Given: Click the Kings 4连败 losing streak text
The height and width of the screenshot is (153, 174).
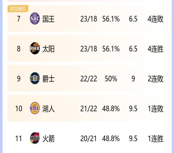Looking at the screenshot, I should click(156, 19).
